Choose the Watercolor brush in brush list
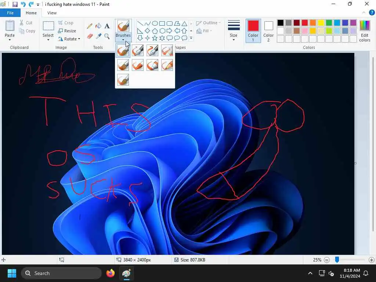The height and width of the screenshot is (282, 376). 123,80
